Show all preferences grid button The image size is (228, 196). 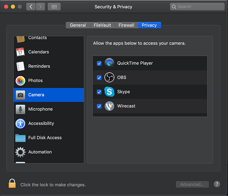tap(54, 7)
